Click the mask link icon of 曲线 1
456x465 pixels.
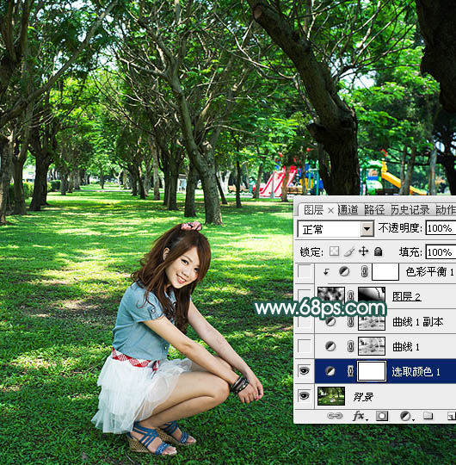[x=350, y=346]
